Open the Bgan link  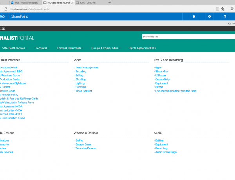coord(158,68)
